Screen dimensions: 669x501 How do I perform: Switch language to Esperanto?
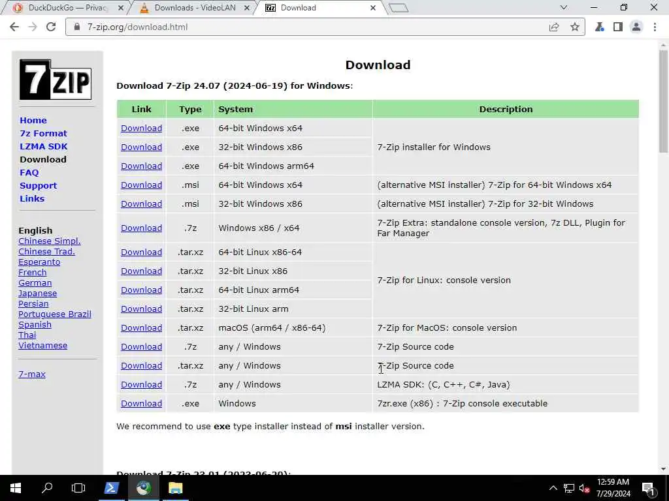39,262
